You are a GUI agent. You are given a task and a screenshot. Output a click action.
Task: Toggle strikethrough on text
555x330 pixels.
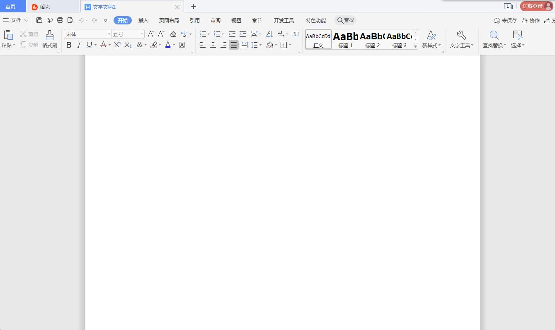(x=104, y=45)
